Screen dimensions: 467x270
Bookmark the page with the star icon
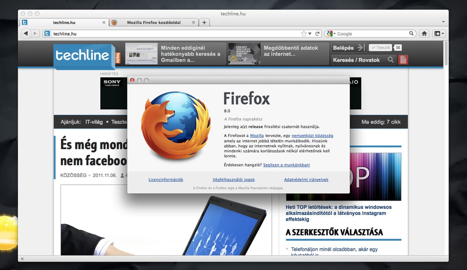point(304,34)
